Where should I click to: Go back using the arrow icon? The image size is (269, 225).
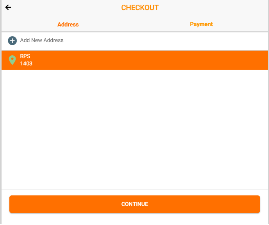pos(8,7)
